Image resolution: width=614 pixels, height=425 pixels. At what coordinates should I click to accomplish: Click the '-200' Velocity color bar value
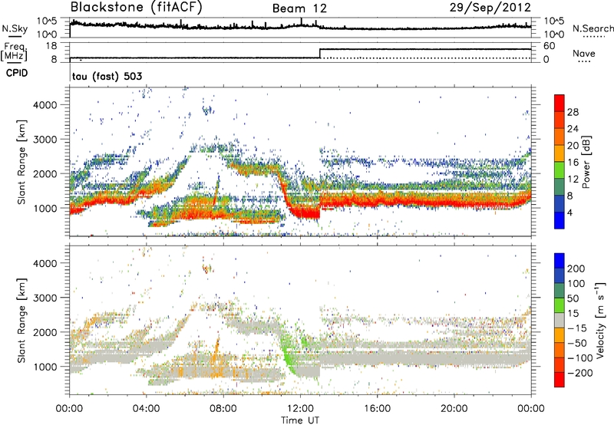(580, 373)
